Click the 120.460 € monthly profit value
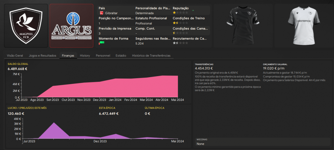The height and width of the screenshot is (150, 334). pyautogui.click(x=16, y=114)
